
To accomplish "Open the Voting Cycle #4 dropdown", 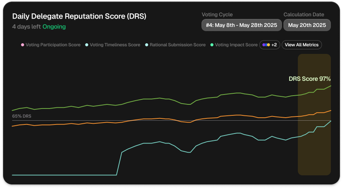I will coord(241,25).
